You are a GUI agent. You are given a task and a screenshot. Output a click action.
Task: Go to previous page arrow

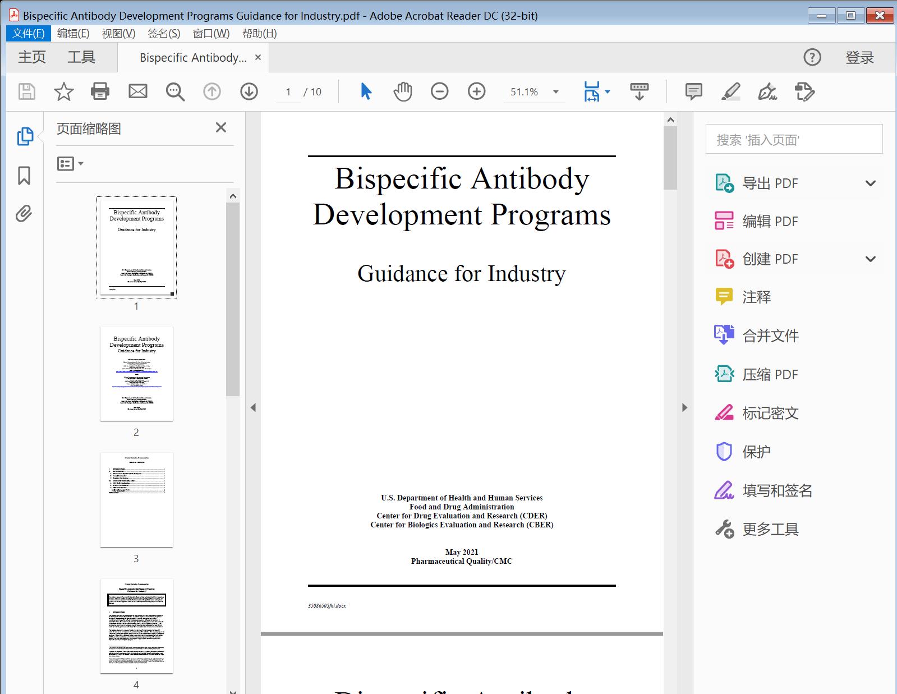coord(212,91)
